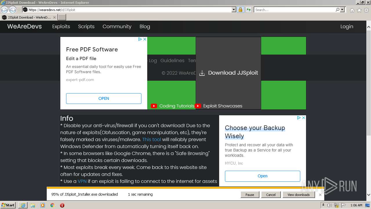Open the Community menu item
The height and width of the screenshot is (209, 371).
click(117, 26)
